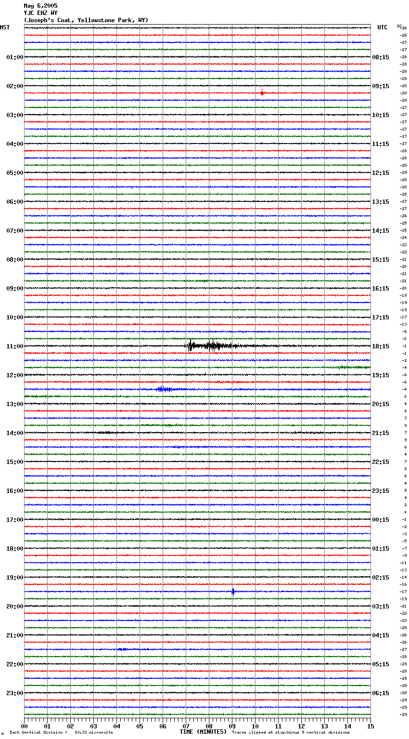Screen dimensions: 409x739
Task: Select the 05:00 MST time label
Action: (15, 173)
